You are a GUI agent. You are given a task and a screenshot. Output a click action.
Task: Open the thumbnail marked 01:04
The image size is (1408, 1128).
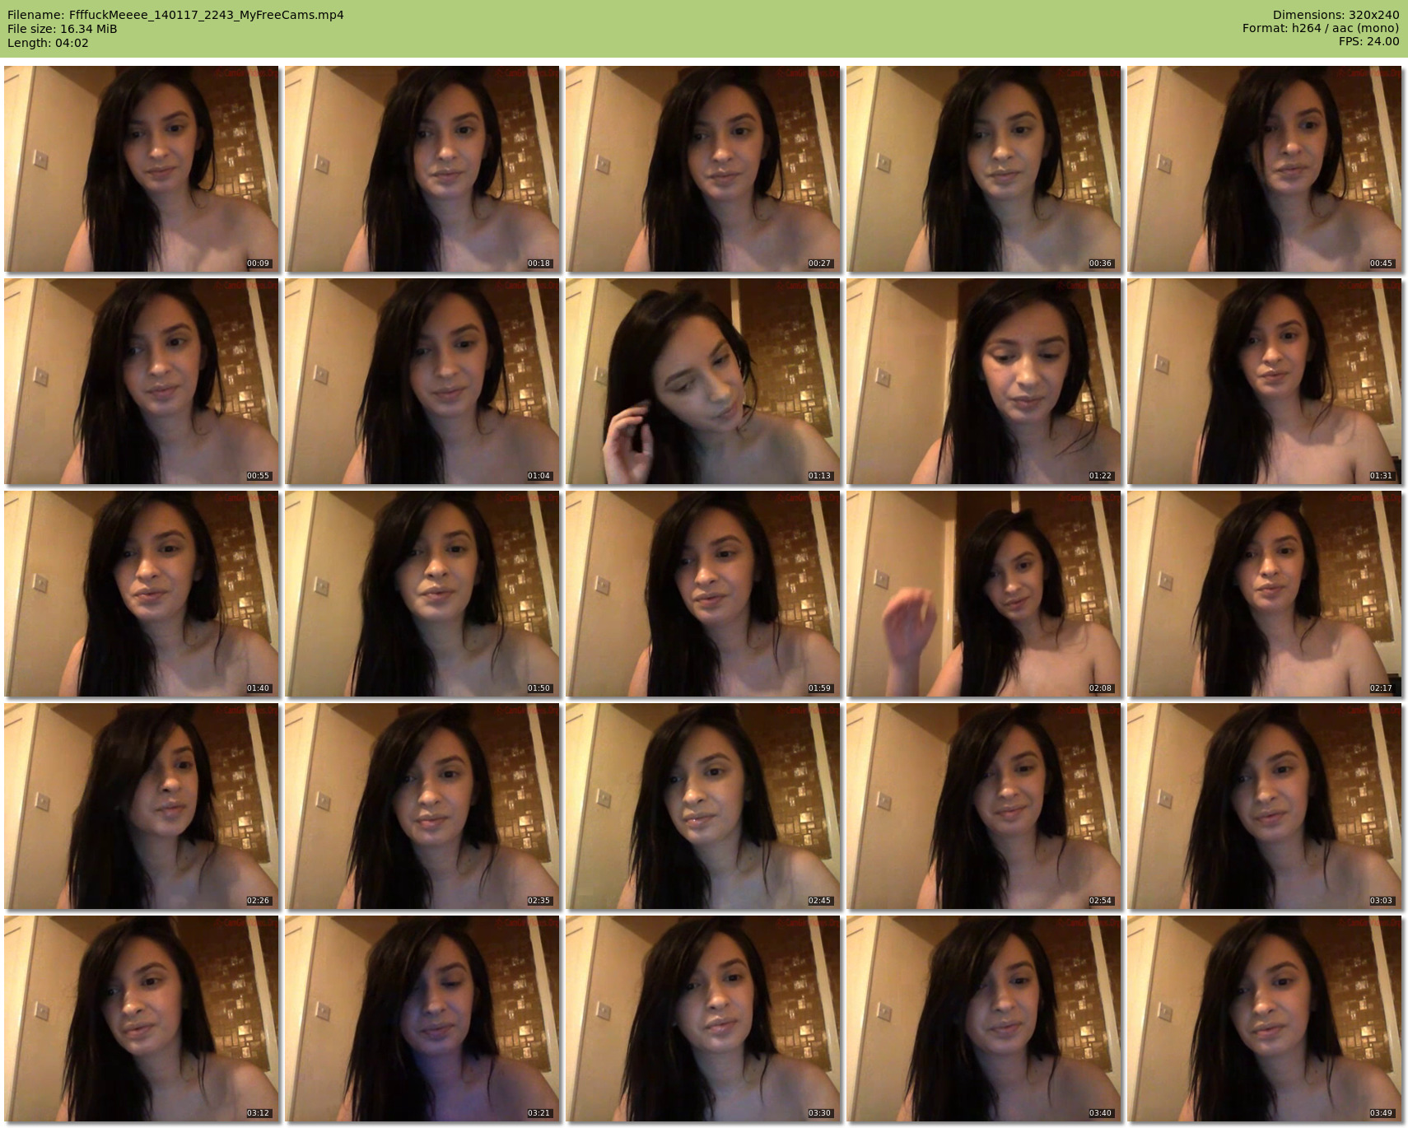[x=422, y=381]
